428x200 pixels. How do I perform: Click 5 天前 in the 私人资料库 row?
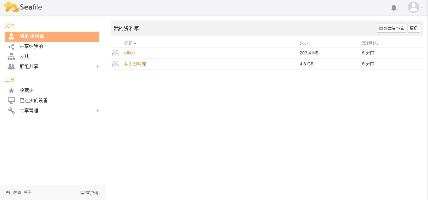click(x=368, y=64)
